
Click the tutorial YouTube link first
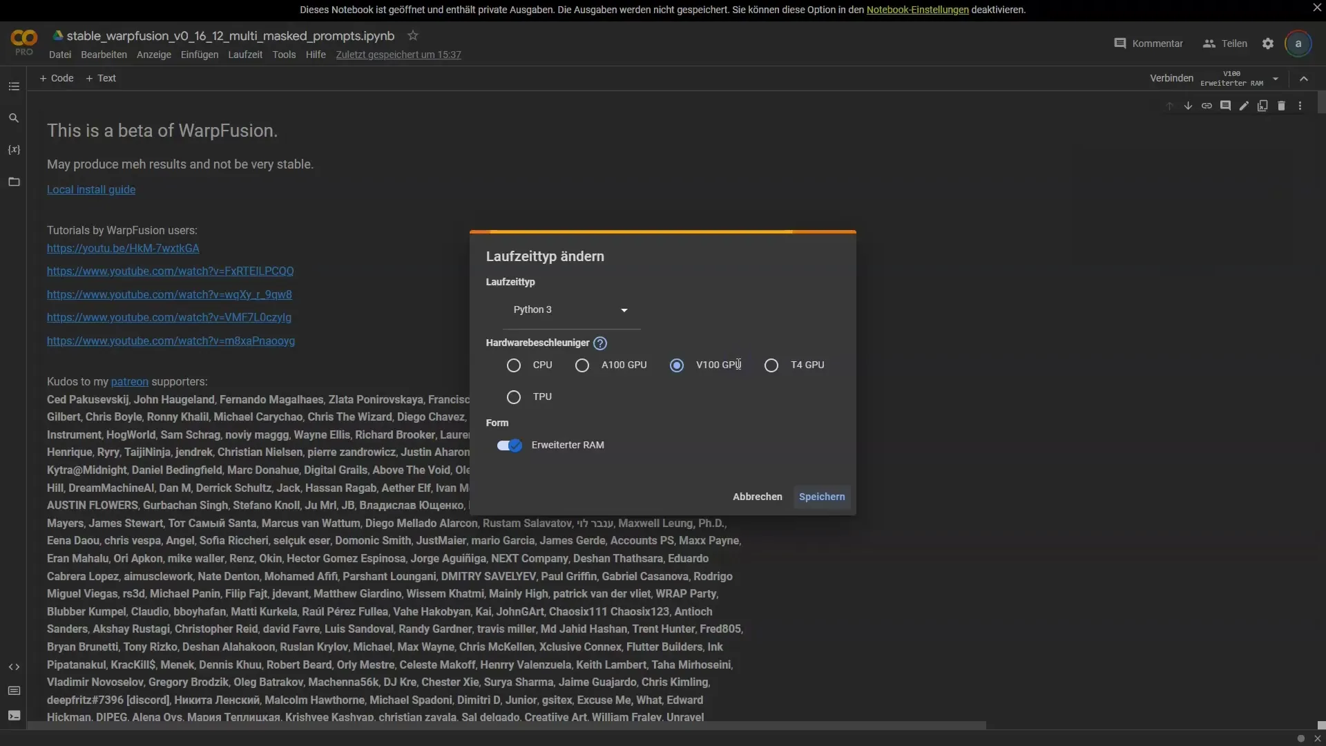(123, 248)
